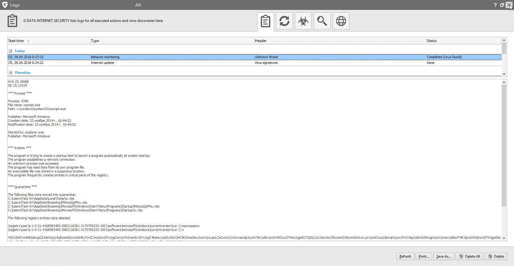Screen dimensions: 514x266
Task: Click the G DATA shield logo
Action: [x=5, y=5]
